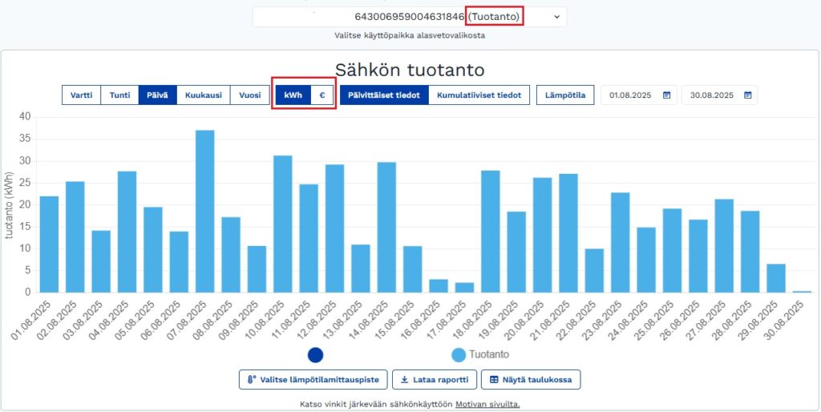Click the download icon on Lataa raportti

coord(406,380)
